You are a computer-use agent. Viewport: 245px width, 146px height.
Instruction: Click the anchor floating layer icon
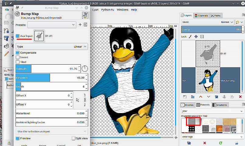click(224, 97)
